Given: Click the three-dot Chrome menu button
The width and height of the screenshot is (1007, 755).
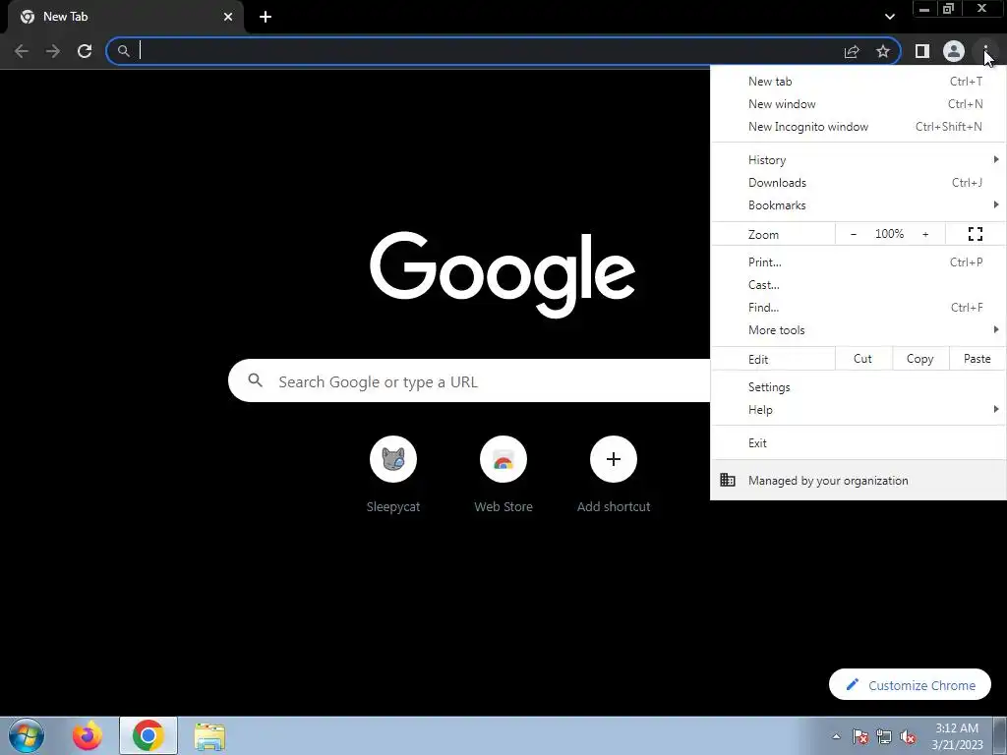Looking at the screenshot, I should (x=985, y=51).
